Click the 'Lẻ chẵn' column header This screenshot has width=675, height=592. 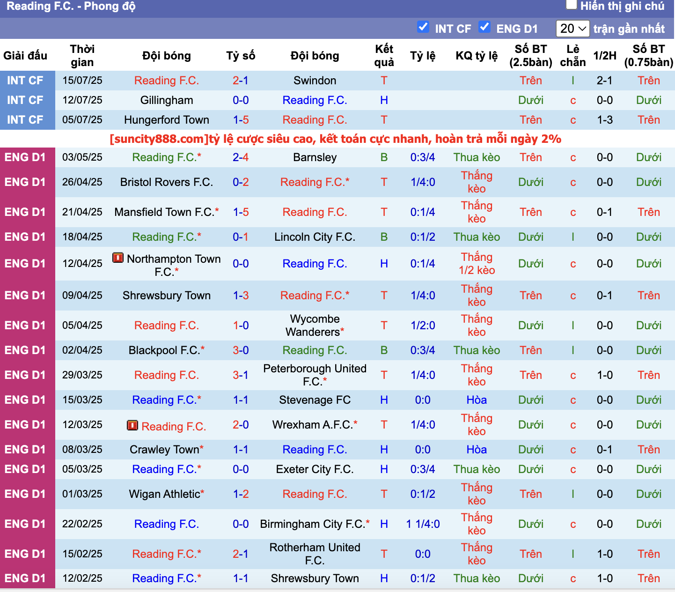point(573,56)
